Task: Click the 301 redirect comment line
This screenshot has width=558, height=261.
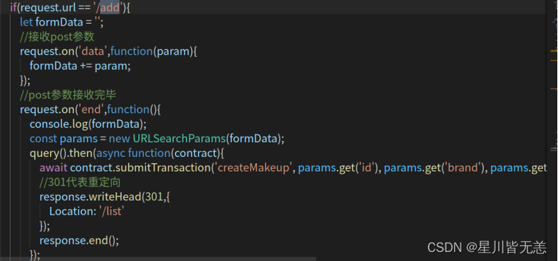Action: 80,183
